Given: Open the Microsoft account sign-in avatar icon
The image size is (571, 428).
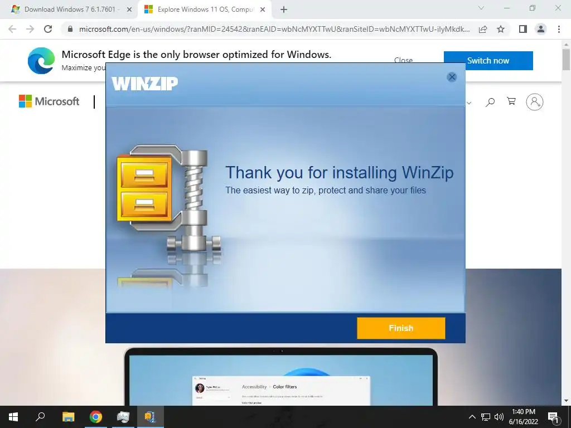Looking at the screenshot, I should [534, 102].
